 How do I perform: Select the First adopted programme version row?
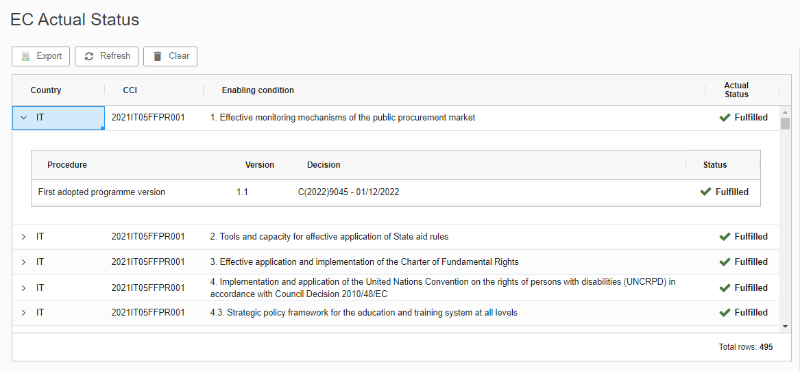pyautogui.click(x=396, y=192)
